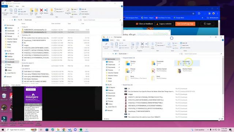Image resolution: width=234 pixels, height=132 pixels.
Task: Open File tab in Quick access window
Action: (105, 40)
